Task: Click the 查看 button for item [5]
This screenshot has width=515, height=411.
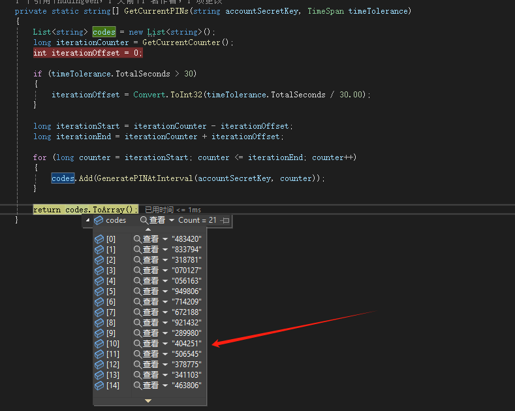Action: (151, 291)
